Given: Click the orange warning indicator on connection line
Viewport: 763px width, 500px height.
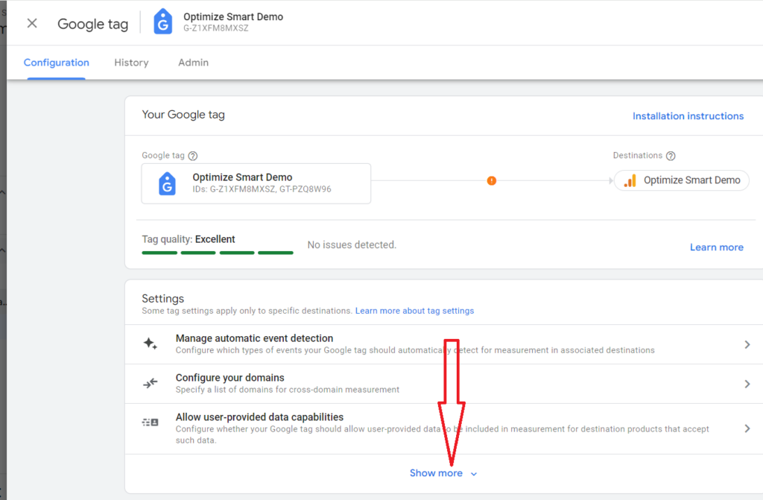Looking at the screenshot, I should [x=492, y=180].
